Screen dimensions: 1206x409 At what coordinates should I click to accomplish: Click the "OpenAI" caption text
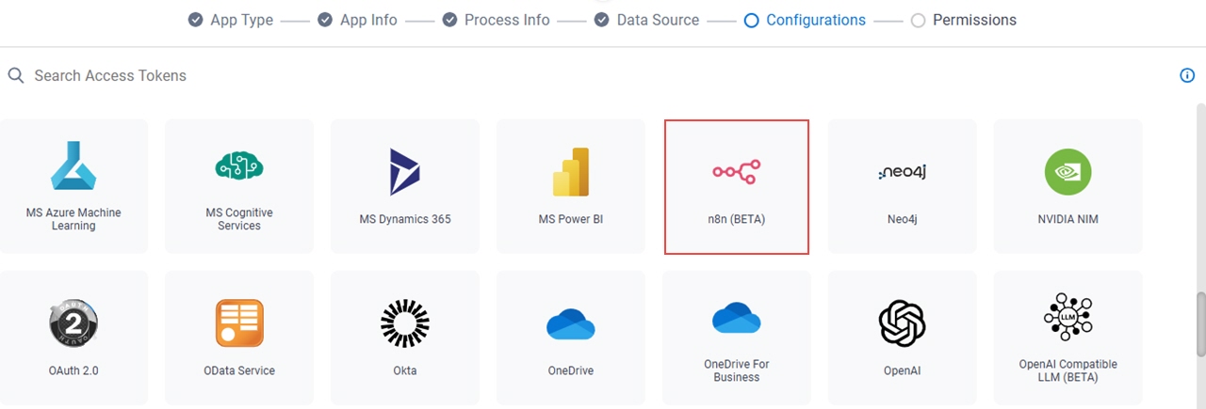click(x=903, y=370)
